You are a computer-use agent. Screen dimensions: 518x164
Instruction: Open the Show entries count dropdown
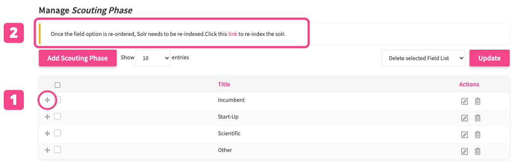coord(153,58)
